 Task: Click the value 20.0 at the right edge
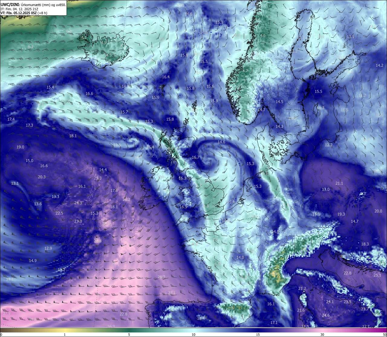pos(378,211)
